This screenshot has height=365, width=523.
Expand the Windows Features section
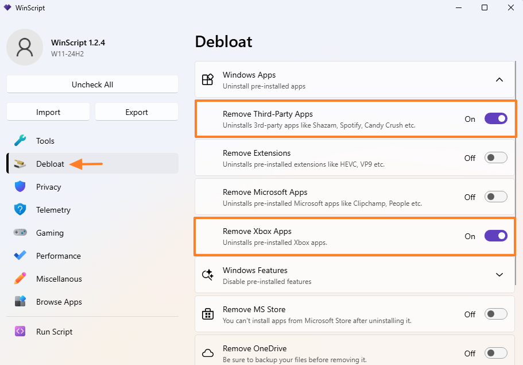tap(499, 275)
